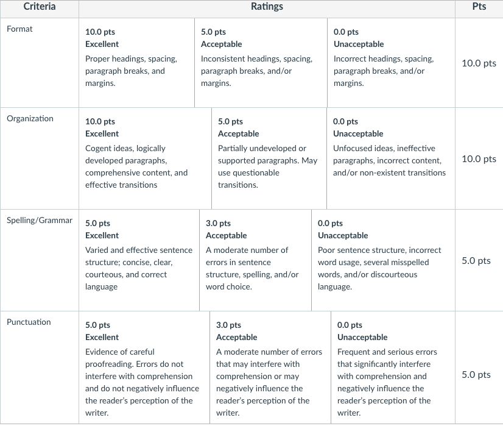The width and height of the screenshot is (503, 426).
Task: Click the Organization criterion label
Action: pos(30,118)
